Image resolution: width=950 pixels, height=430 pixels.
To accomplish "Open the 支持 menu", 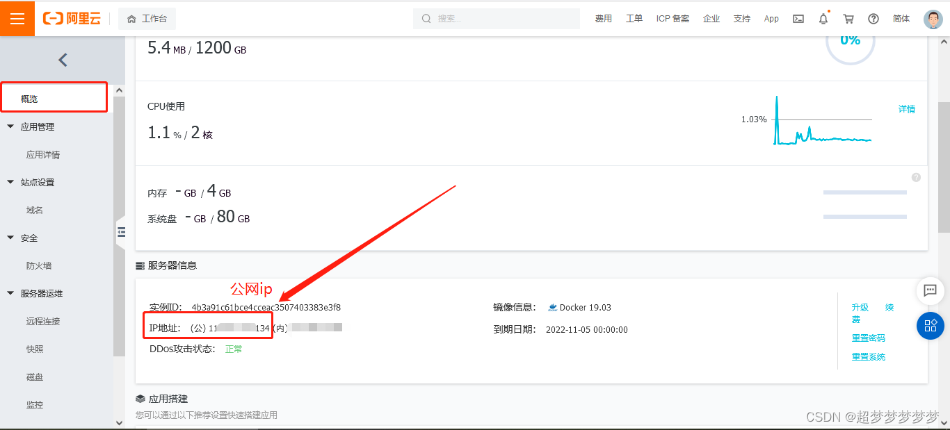I will (742, 19).
